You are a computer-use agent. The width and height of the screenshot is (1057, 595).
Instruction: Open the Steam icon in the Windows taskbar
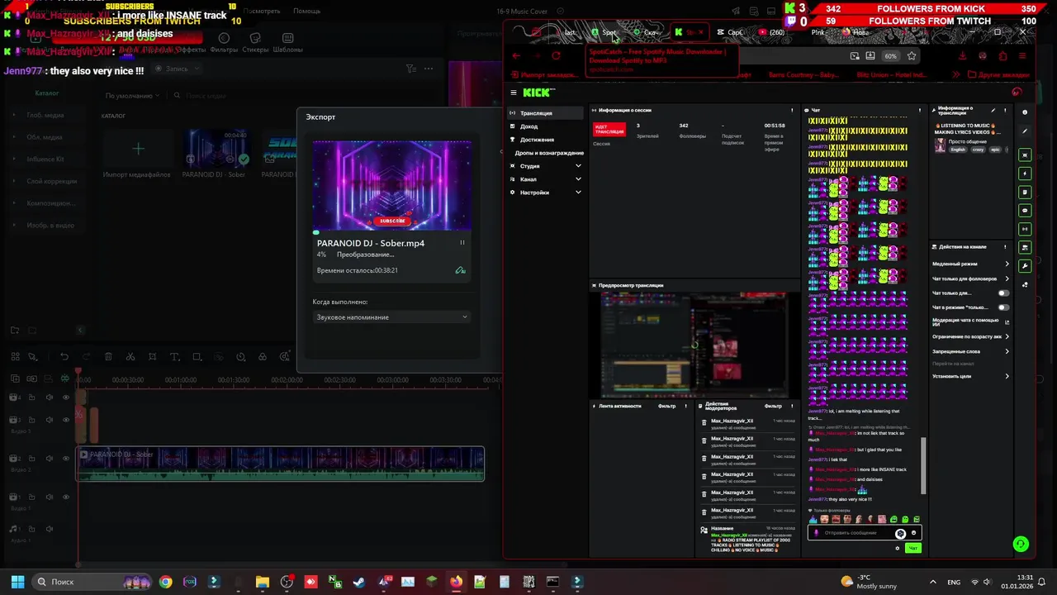[x=359, y=582]
